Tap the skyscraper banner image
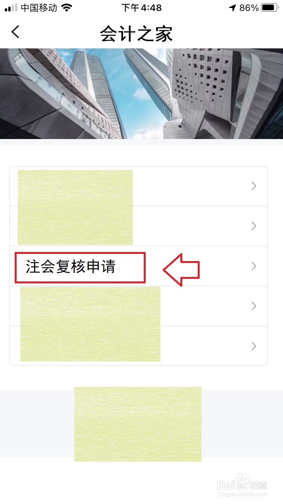283x504 pixels. [141, 94]
